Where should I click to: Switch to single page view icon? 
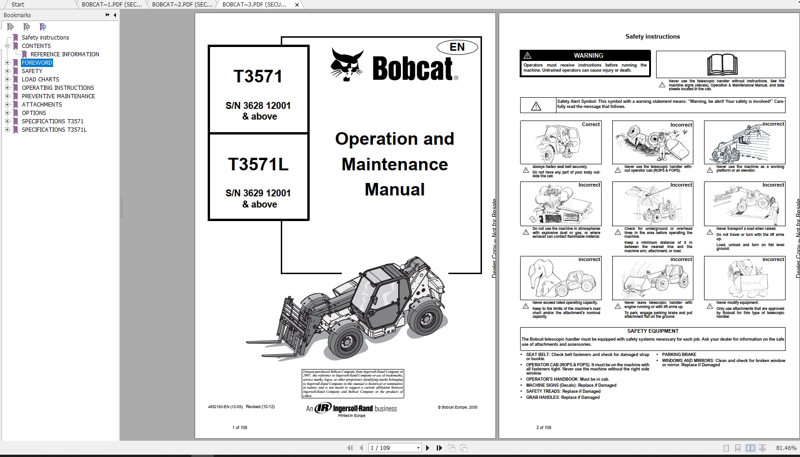pyautogui.click(x=726, y=448)
